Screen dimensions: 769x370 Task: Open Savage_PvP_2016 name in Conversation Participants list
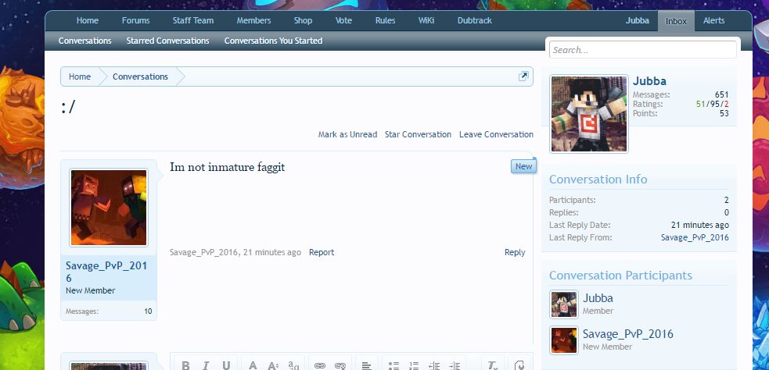(x=627, y=334)
